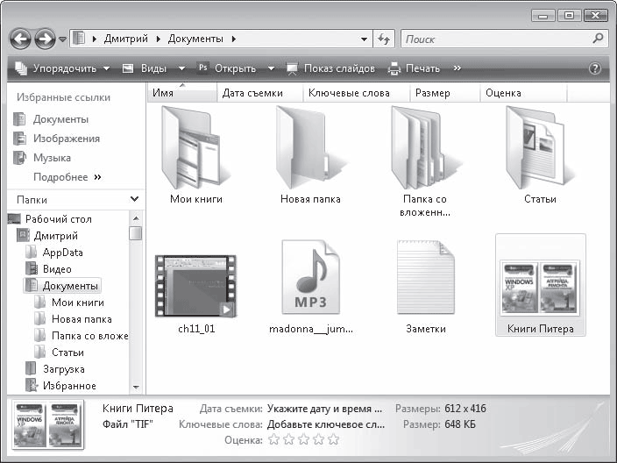617x463 pixels.
Task: Collapse the Папки panel chevron
Action: click(134, 199)
